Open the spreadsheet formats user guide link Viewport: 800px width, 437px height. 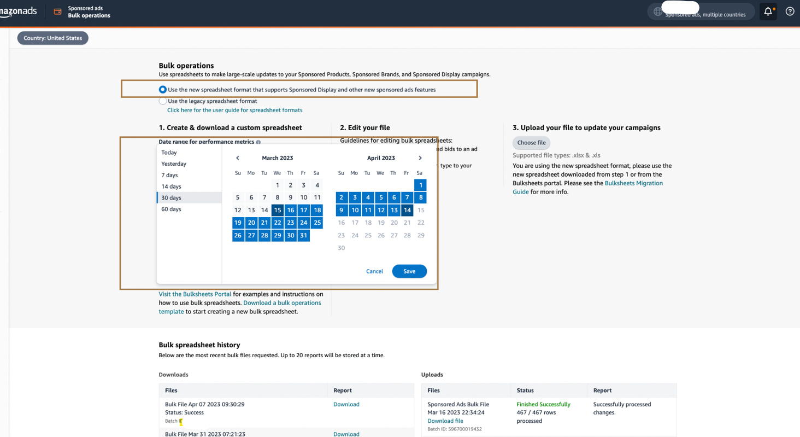pos(235,110)
